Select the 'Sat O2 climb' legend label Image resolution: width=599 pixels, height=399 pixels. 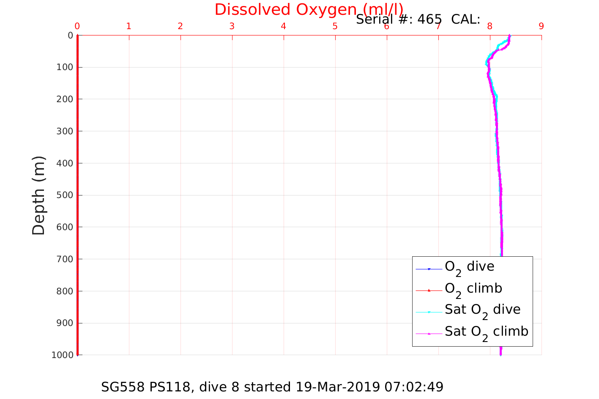(486, 332)
